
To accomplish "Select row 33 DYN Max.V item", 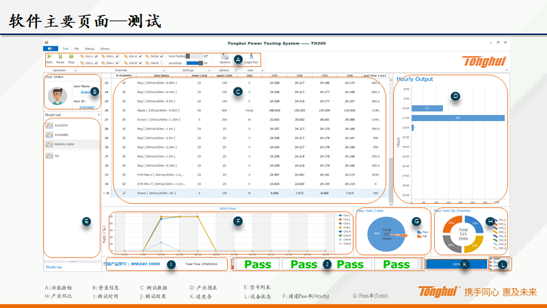I will (246, 175).
